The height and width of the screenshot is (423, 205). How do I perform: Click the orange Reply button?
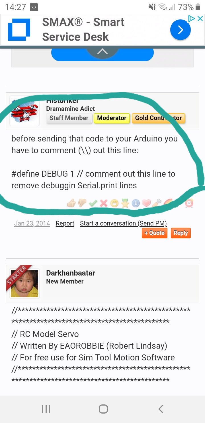[181, 233]
